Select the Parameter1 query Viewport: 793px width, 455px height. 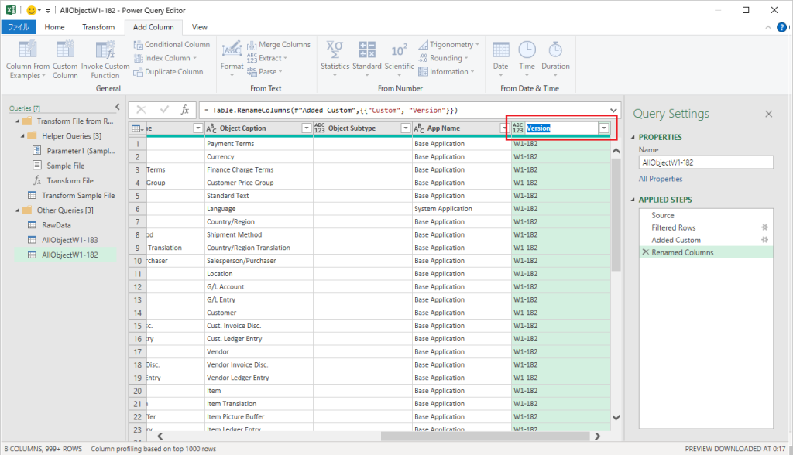[74, 151]
